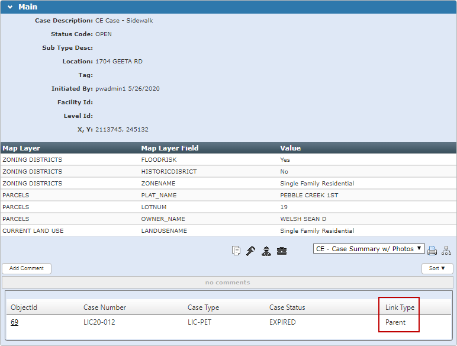Viewport: 457px width, 346px height.
Task: Click the FLOODRISK field cell
Action: pos(159,160)
